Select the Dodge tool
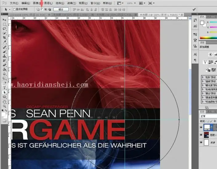 click(4, 78)
